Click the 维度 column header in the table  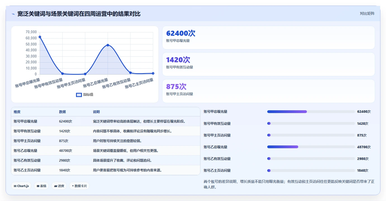tap(17, 112)
